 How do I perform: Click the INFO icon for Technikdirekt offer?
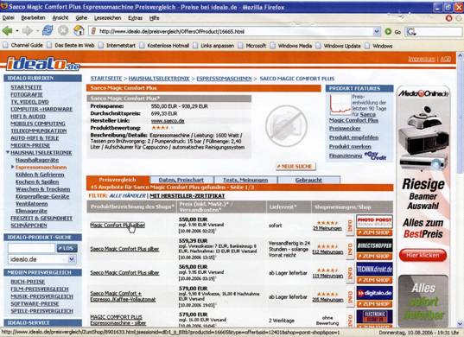350,273
